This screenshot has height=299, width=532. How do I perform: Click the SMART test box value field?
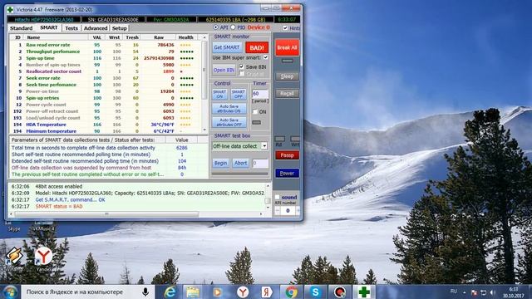click(260, 163)
